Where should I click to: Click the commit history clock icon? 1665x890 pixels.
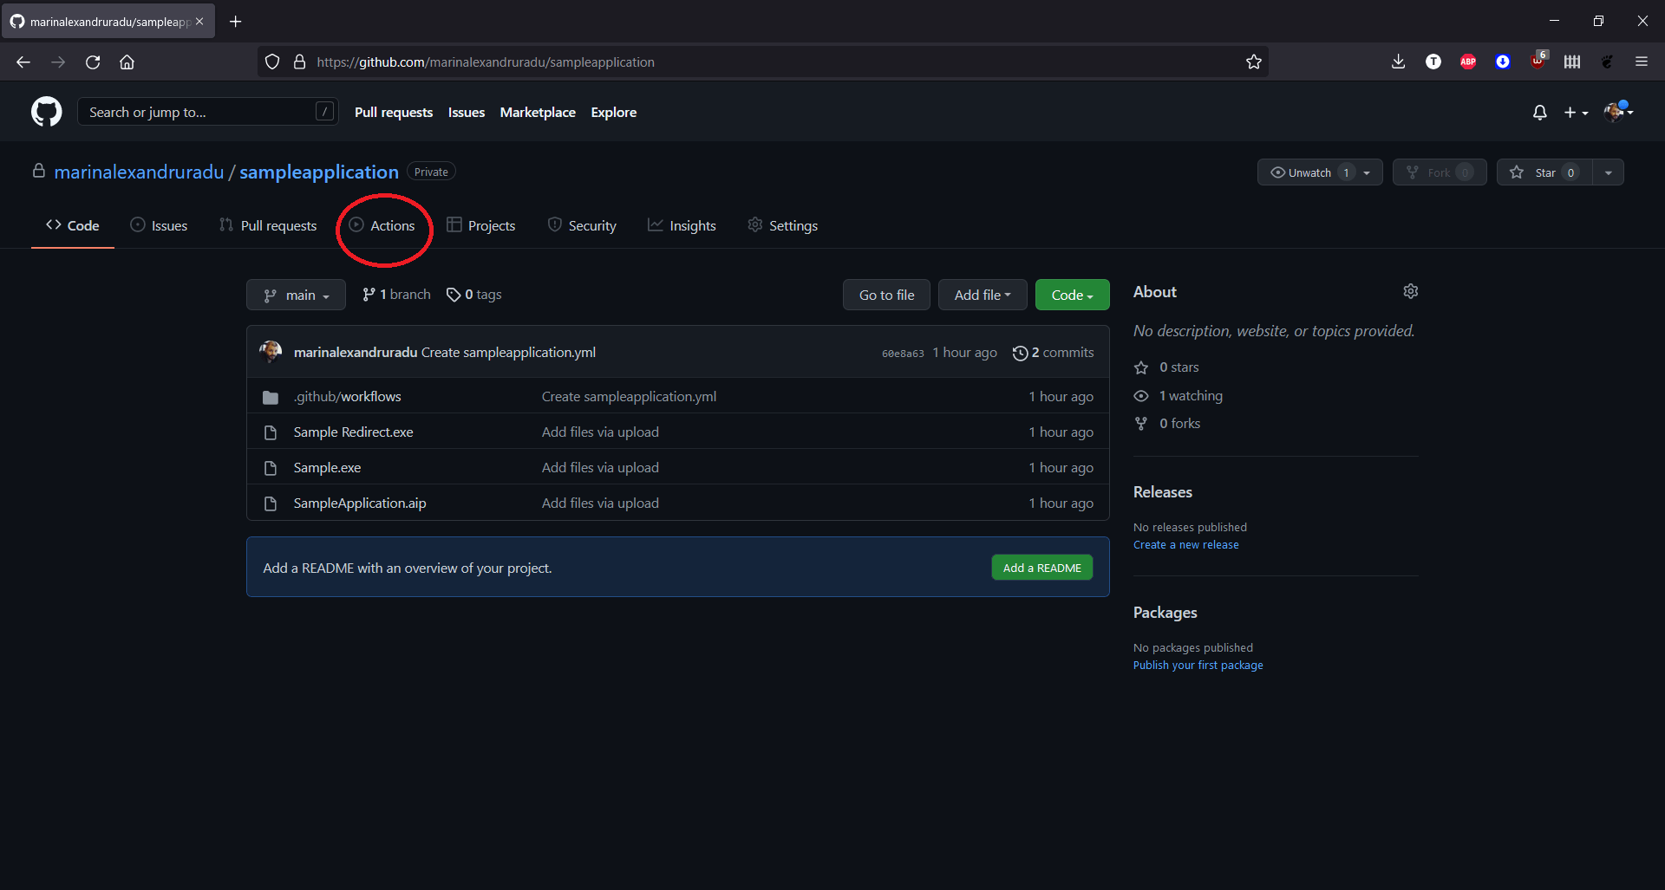tap(1021, 353)
